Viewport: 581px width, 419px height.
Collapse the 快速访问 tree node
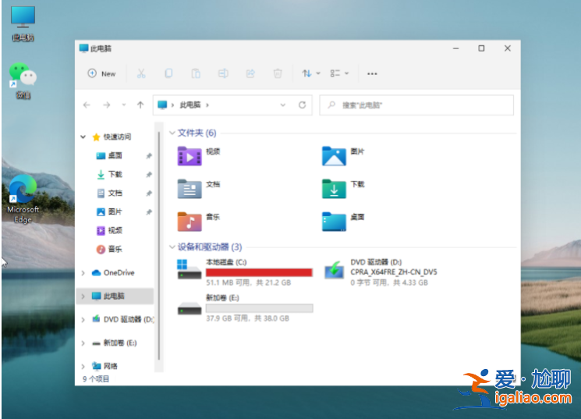point(83,137)
